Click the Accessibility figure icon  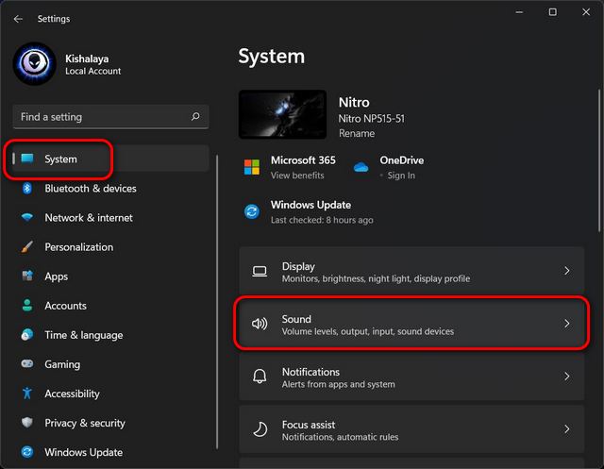(27, 394)
